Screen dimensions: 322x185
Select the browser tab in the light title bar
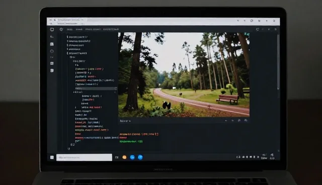coord(69,20)
